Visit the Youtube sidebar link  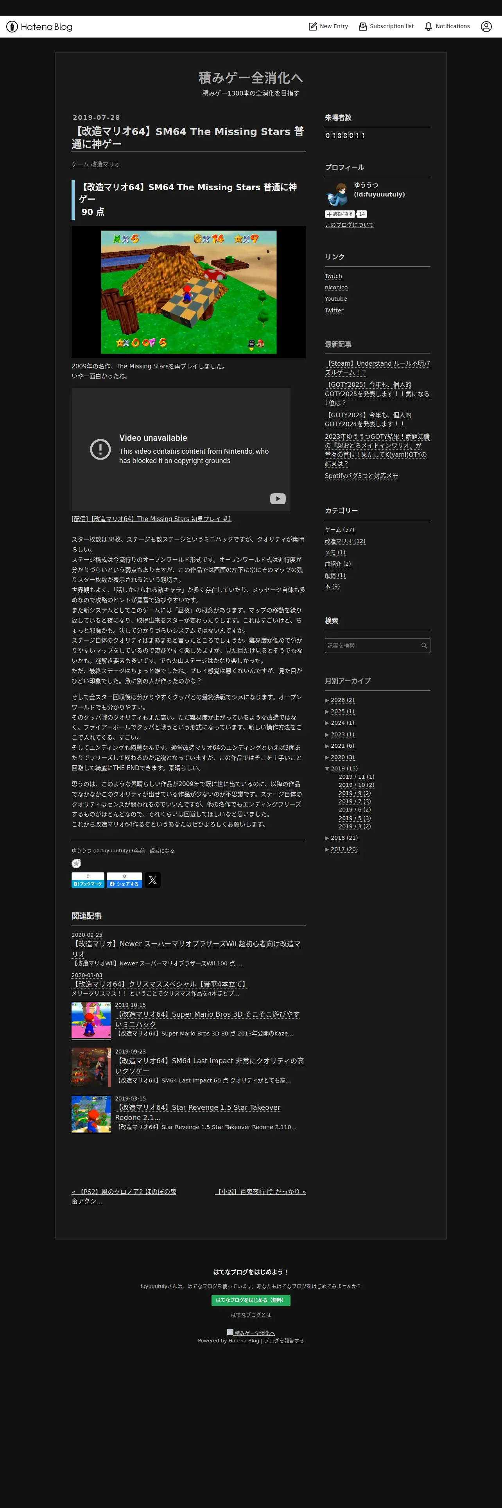335,299
